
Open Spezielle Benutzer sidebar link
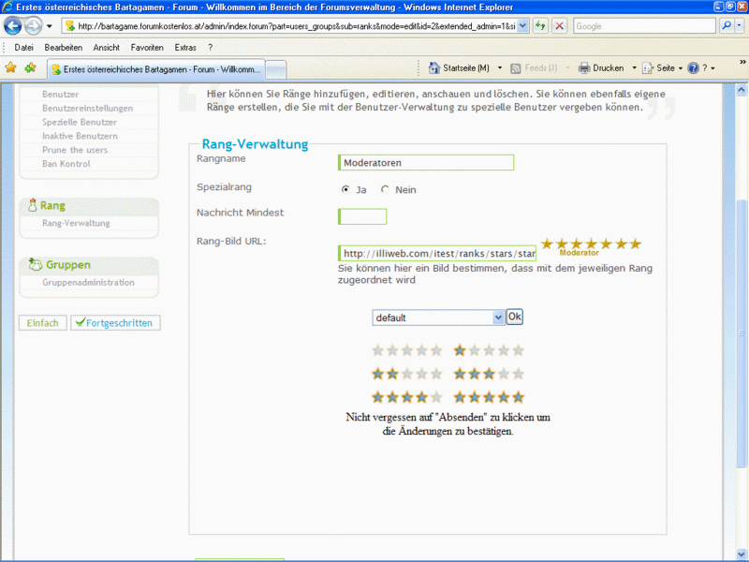pyautogui.click(x=80, y=123)
